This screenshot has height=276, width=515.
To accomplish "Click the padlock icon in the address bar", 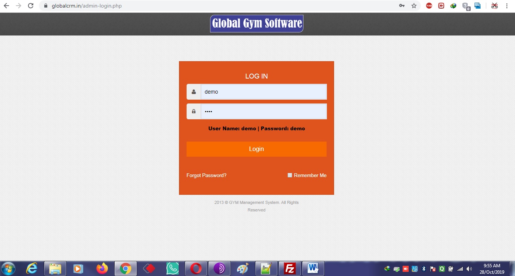I will pyautogui.click(x=45, y=6).
